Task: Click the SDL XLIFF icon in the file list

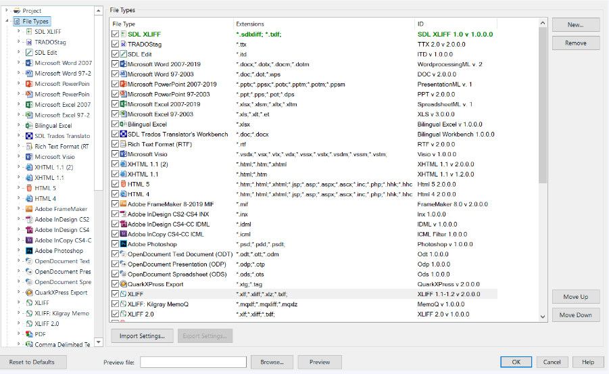Action: 124,34
